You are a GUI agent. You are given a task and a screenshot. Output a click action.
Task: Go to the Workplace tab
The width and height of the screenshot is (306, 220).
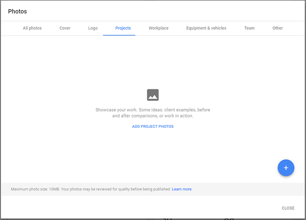point(158,28)
